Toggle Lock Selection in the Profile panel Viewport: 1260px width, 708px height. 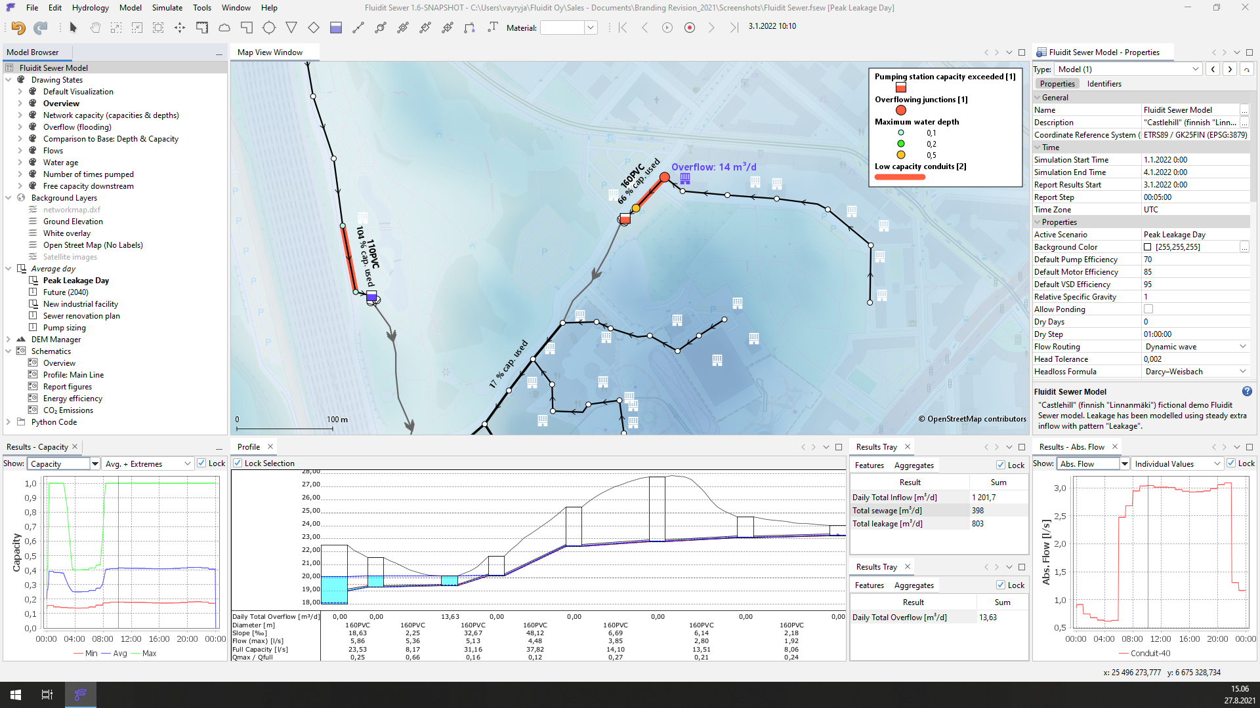(238, 463)
